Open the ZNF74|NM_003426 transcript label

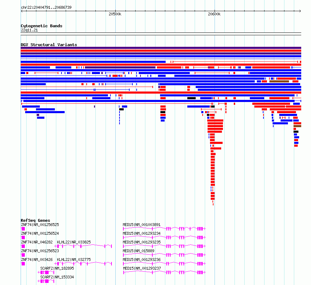click(37, 260)
